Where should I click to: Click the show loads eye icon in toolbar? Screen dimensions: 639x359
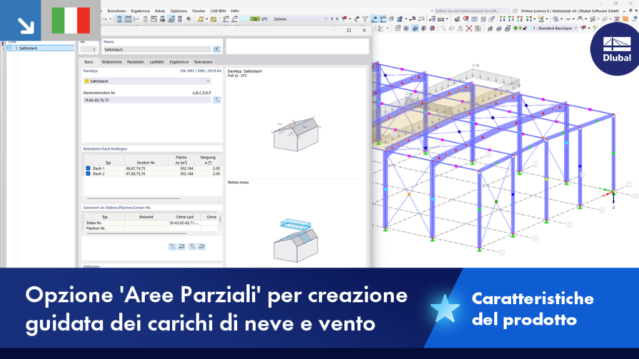click(x=374, y=19)
